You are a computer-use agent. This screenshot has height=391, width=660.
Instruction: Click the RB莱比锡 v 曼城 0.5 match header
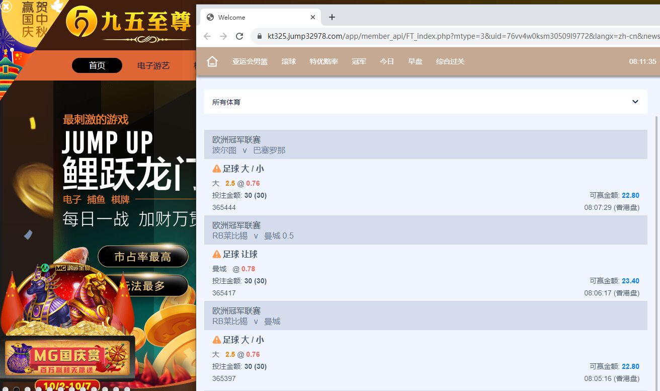(x=426, y=230)
